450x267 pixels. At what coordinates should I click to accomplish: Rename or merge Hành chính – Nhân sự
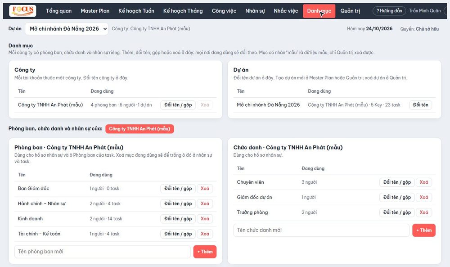click(x=178, y=204)
